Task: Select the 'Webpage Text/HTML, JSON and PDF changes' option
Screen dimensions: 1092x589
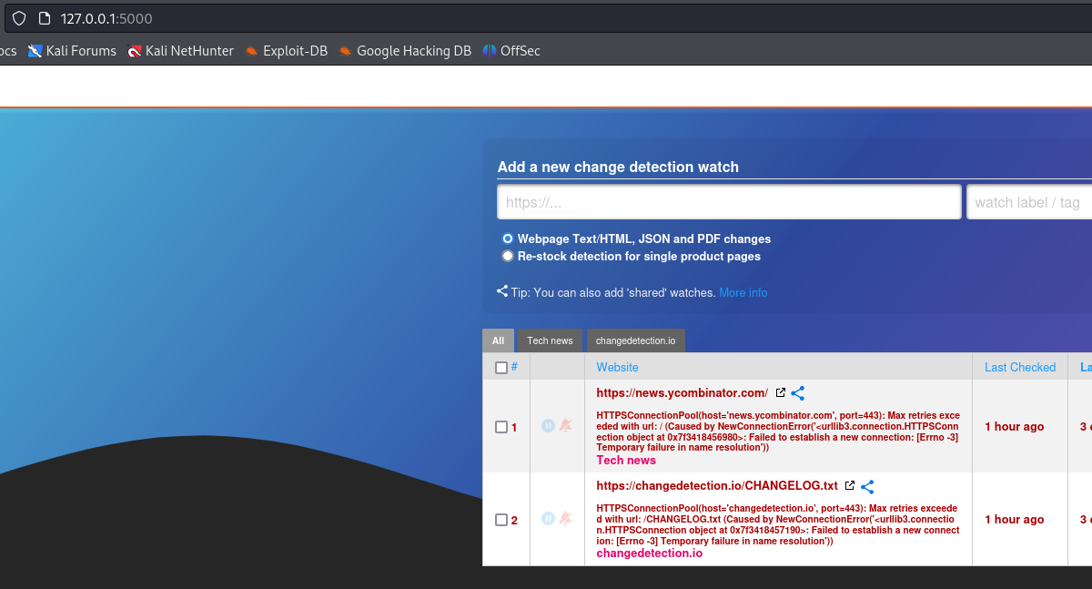Action: pos(508,239)
